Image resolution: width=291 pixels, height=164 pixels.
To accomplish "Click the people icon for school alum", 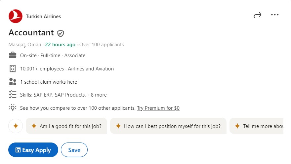I will click(13, 82).
